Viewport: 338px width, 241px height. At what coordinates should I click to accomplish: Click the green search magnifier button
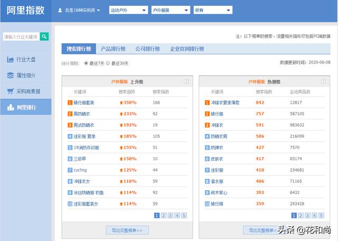tap(44, 36)
